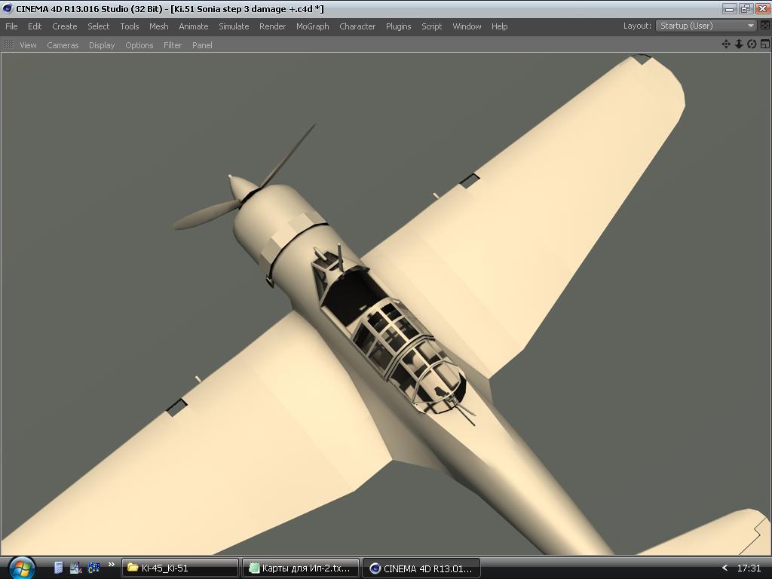Click the fullscreen mode icon beside Layout
The width and height of the screenshot is (772, 579).
point(765,26)
